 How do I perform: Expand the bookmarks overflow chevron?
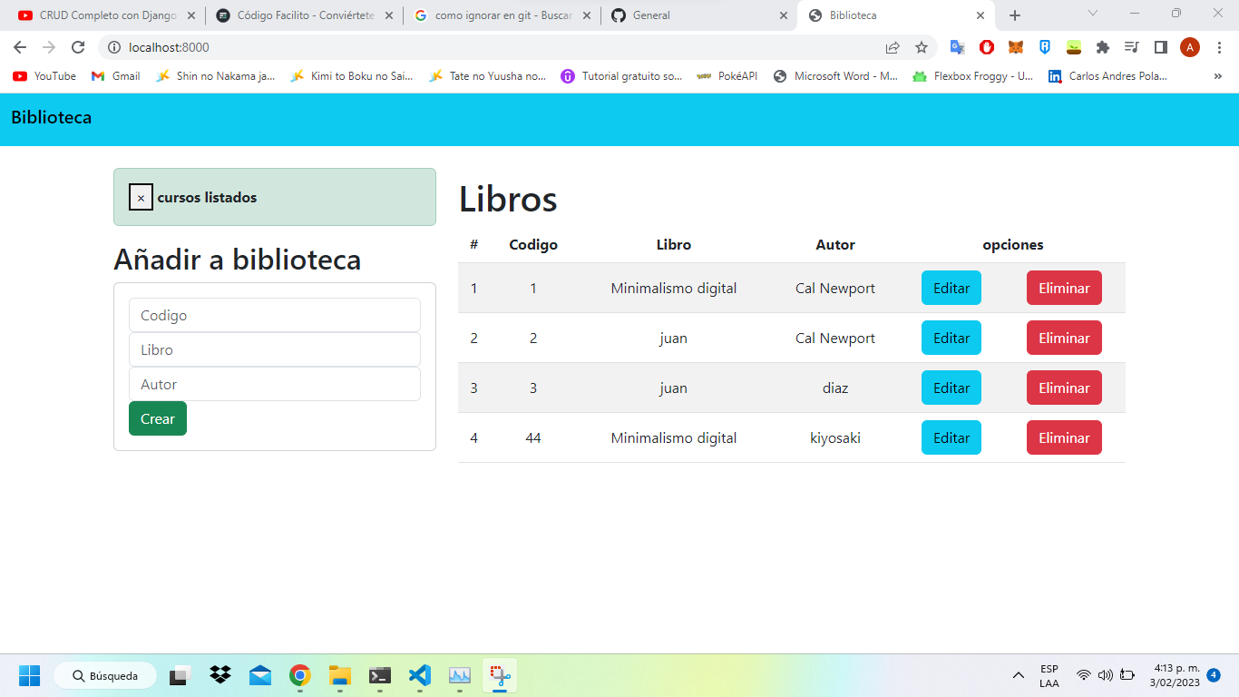click(1217, 76)
